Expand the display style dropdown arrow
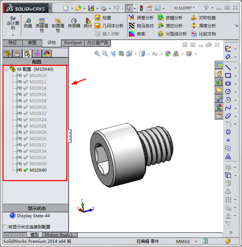Image resolution: width=242 pixels, height=247 pixels. 148,54
